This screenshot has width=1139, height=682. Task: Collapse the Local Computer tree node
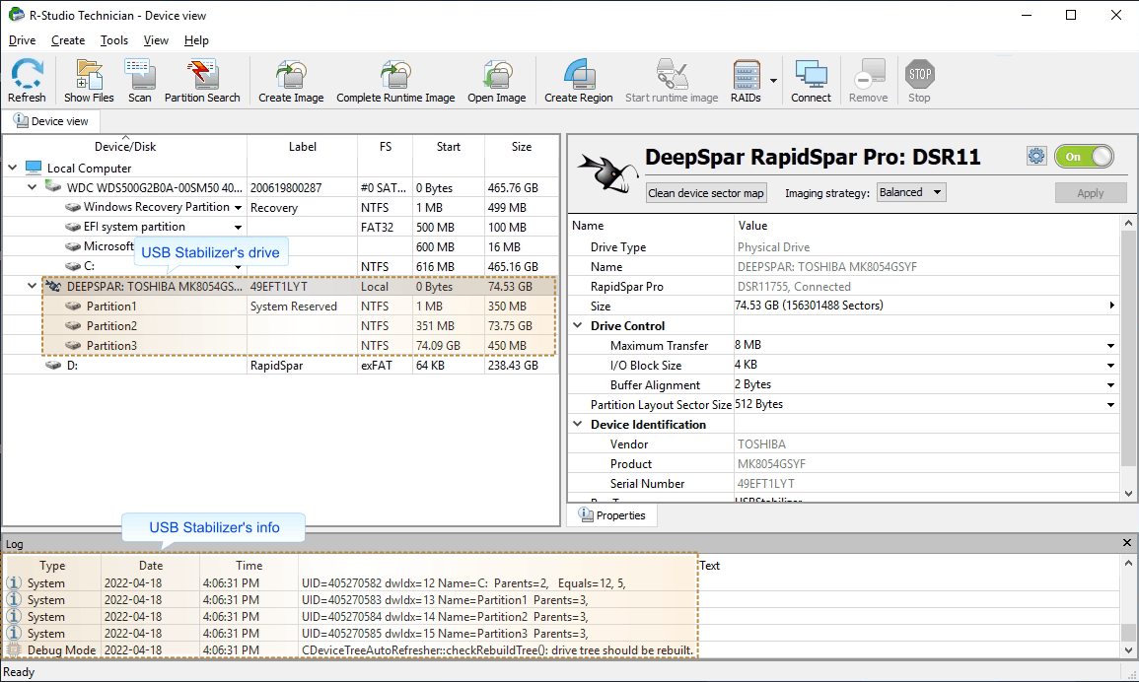[x=13, y=168]
